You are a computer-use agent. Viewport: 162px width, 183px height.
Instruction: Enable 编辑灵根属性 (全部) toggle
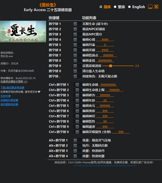point(77,132)
